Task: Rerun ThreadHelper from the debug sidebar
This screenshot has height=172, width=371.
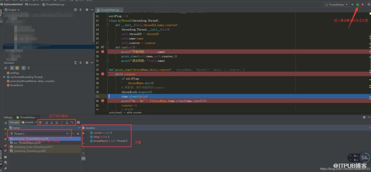Action: (x=5, y=123)
